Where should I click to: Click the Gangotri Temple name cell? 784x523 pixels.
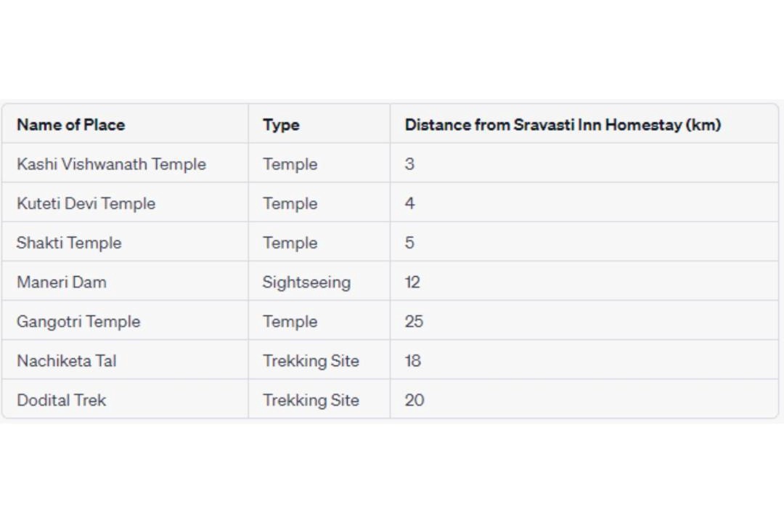coord(78,321)
